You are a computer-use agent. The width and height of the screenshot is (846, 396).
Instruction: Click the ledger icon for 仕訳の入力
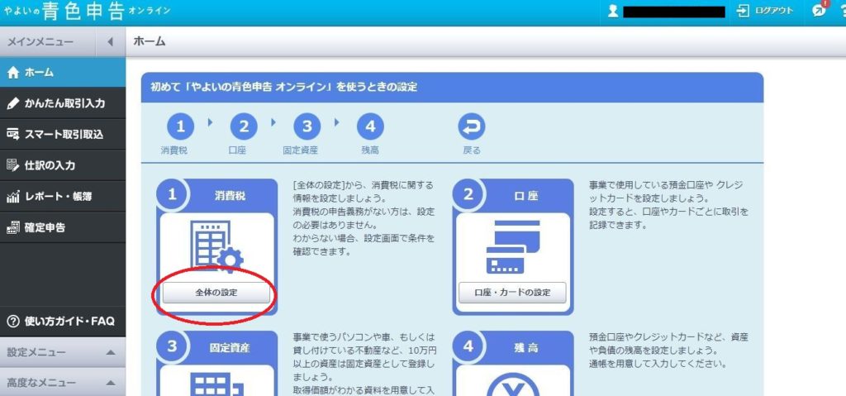click(x=13, y=165)
